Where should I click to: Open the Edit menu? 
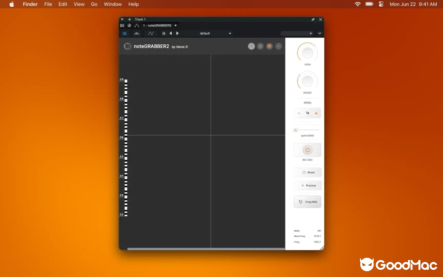coord(63,4)
